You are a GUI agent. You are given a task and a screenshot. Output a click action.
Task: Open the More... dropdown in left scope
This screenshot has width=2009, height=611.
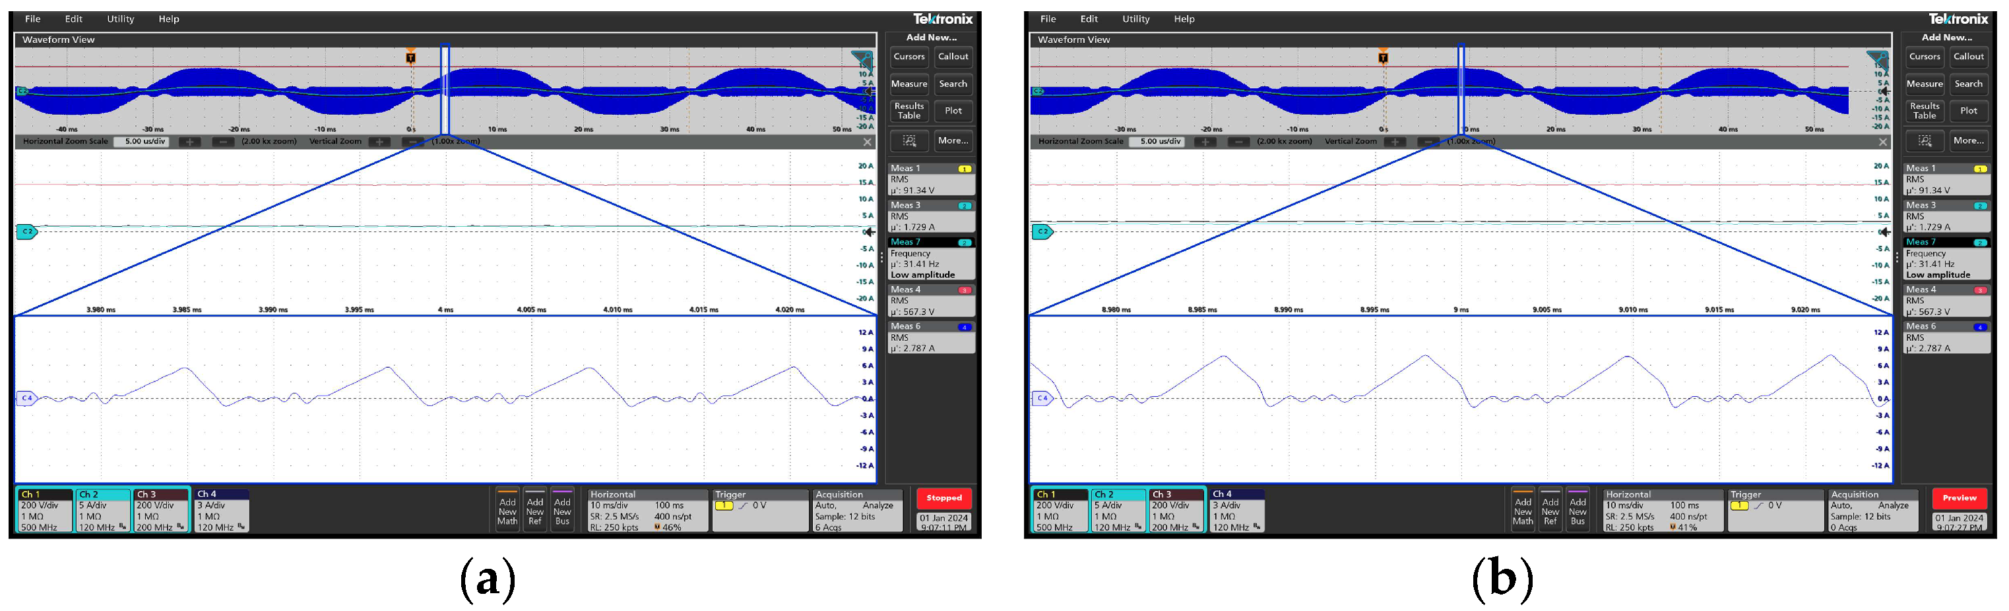pos(953,141)
